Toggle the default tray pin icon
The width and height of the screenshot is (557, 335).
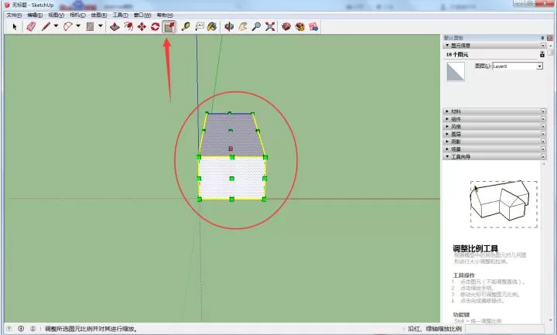(x=542, y=38)
